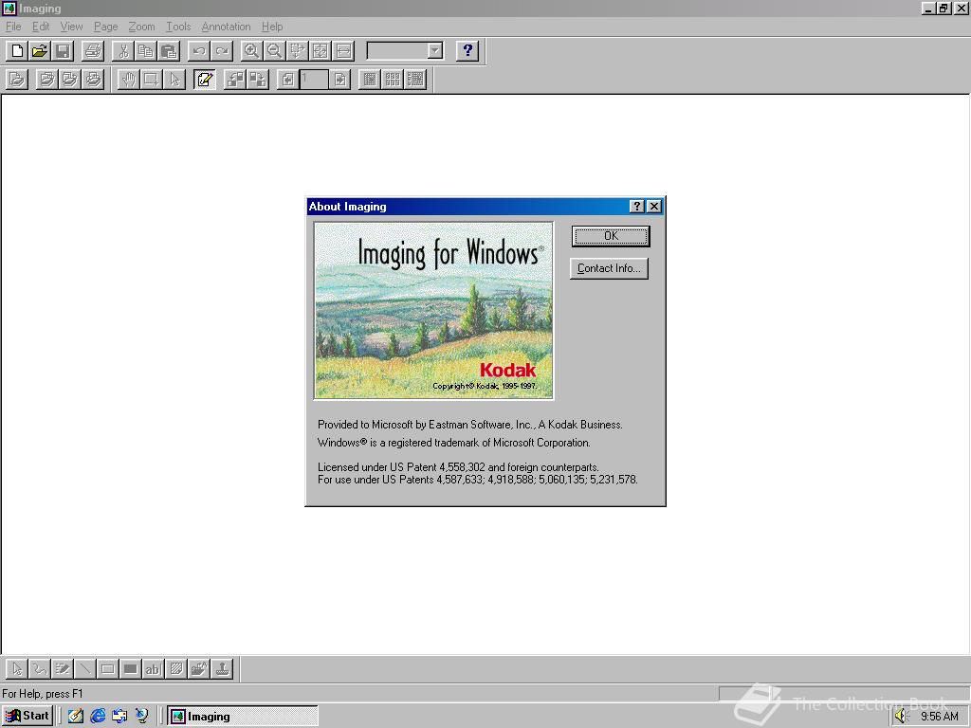Click the Windows Start button
This screenshot has height=728, width=971.
(x=27, y=717)
